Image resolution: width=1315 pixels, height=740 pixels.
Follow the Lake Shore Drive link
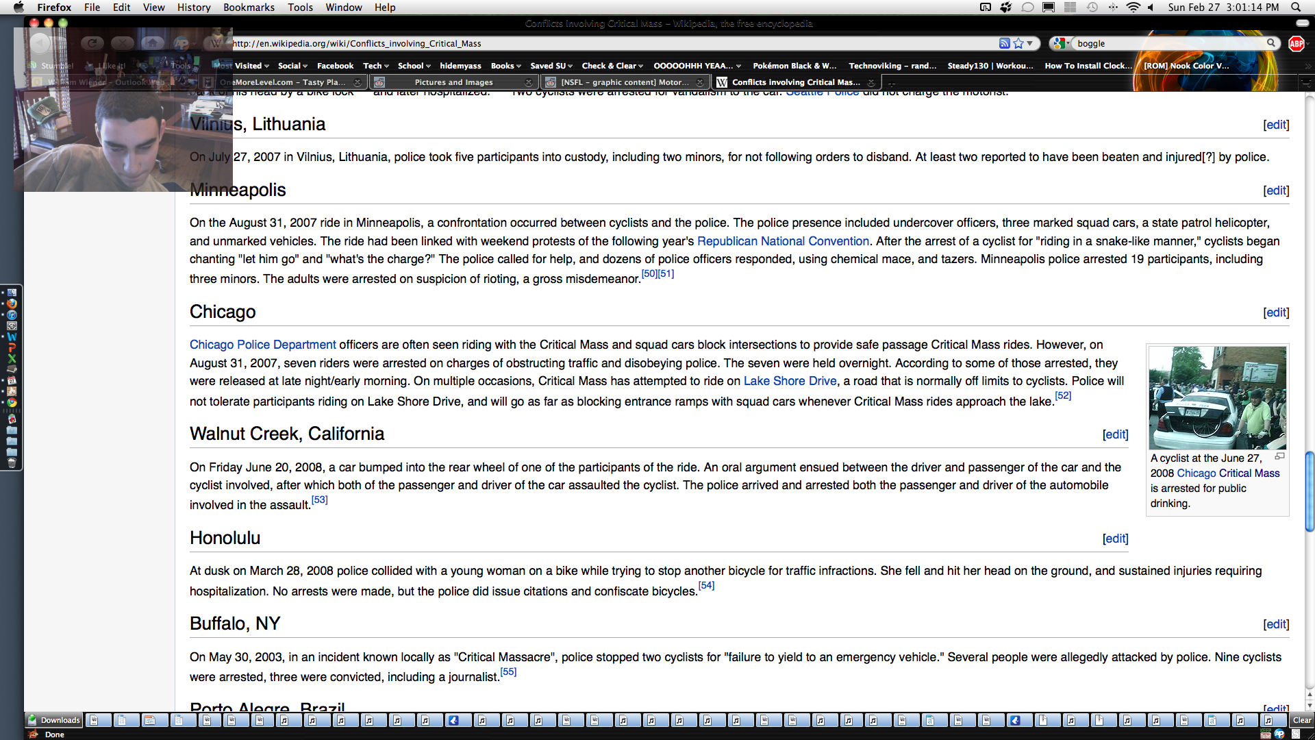pos(790,381)
